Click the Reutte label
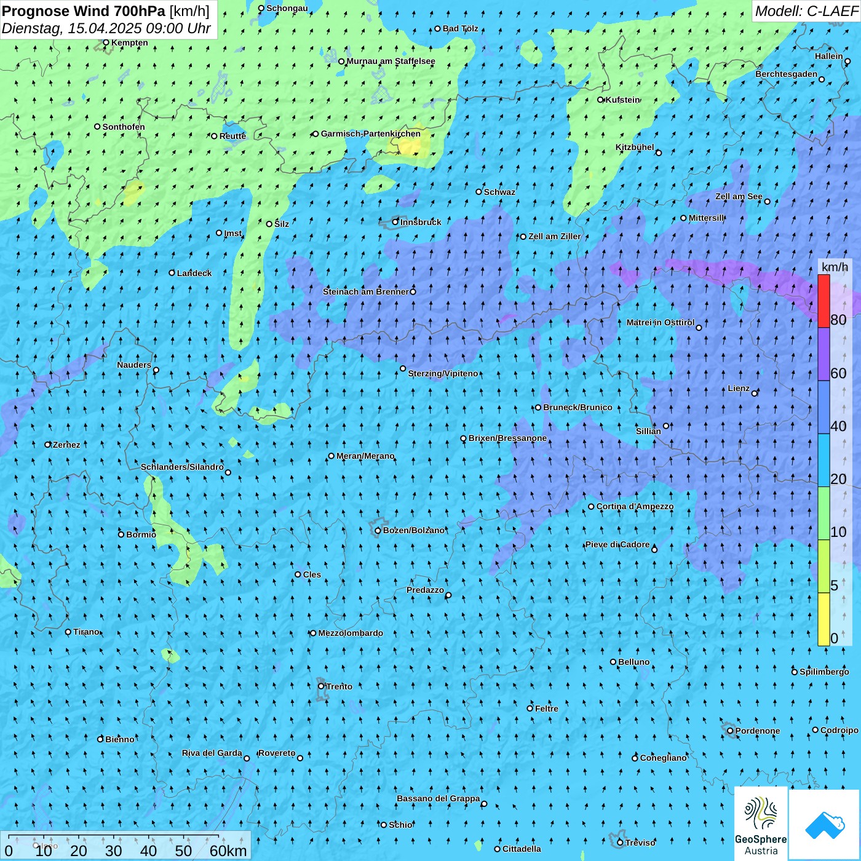Image resolution: width=861 pixels, height=861 pixels. [232, 136]
